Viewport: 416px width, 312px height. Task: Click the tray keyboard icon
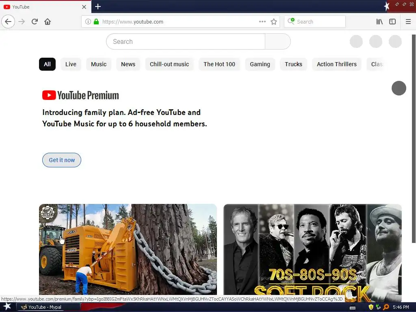[x=353, y=308]
